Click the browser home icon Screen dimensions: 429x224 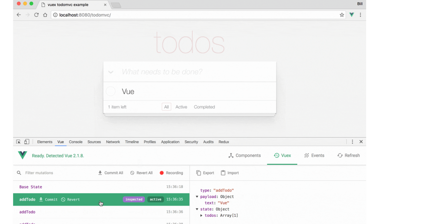pos(45,15)
